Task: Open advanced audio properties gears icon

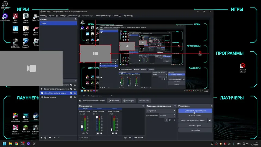Action: tap(130, 138)
